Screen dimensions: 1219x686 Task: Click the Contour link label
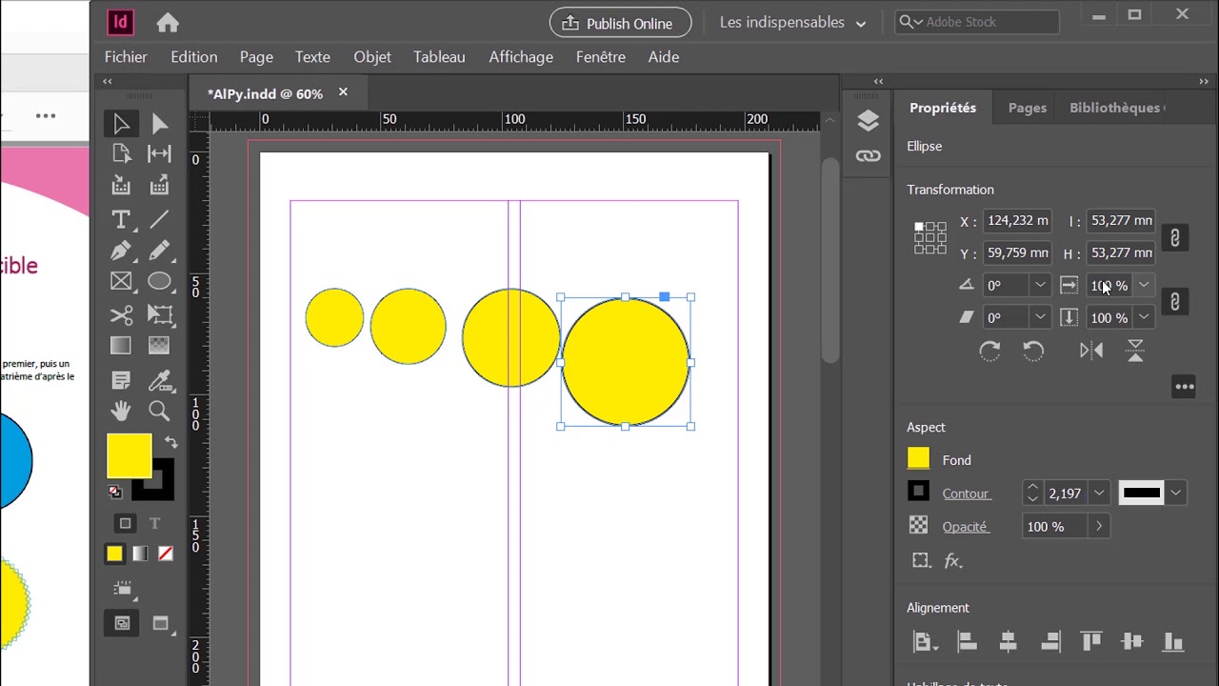tap(966, 494)
